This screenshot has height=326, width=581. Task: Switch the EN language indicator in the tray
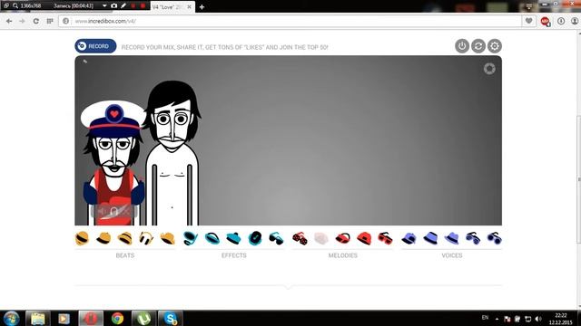click(485, 318)
